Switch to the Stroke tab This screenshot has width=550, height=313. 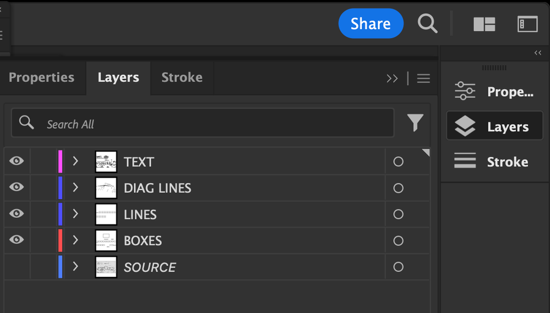182,78
